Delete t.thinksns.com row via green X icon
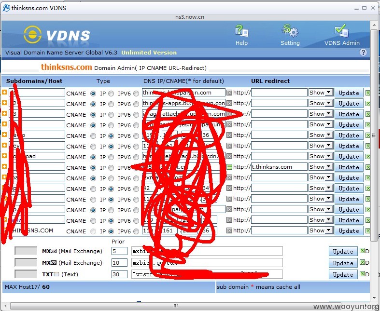This screenshot has width=380, height=311. coord(367,167)
